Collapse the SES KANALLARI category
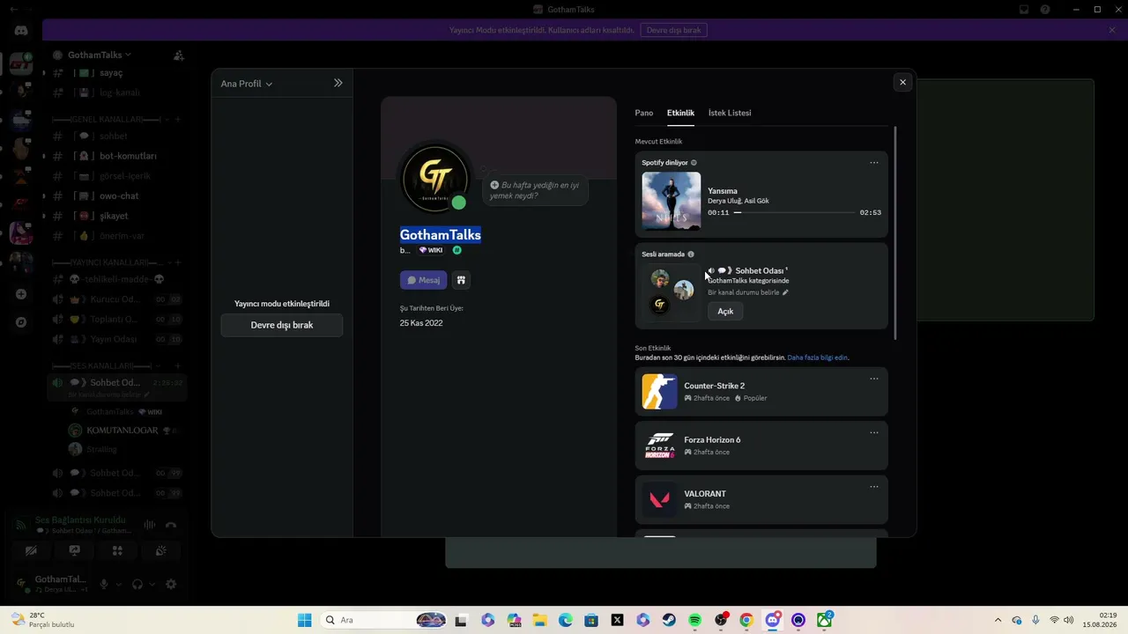The image size is (1128, 634). pyautogui.click(x=107, y=365)
